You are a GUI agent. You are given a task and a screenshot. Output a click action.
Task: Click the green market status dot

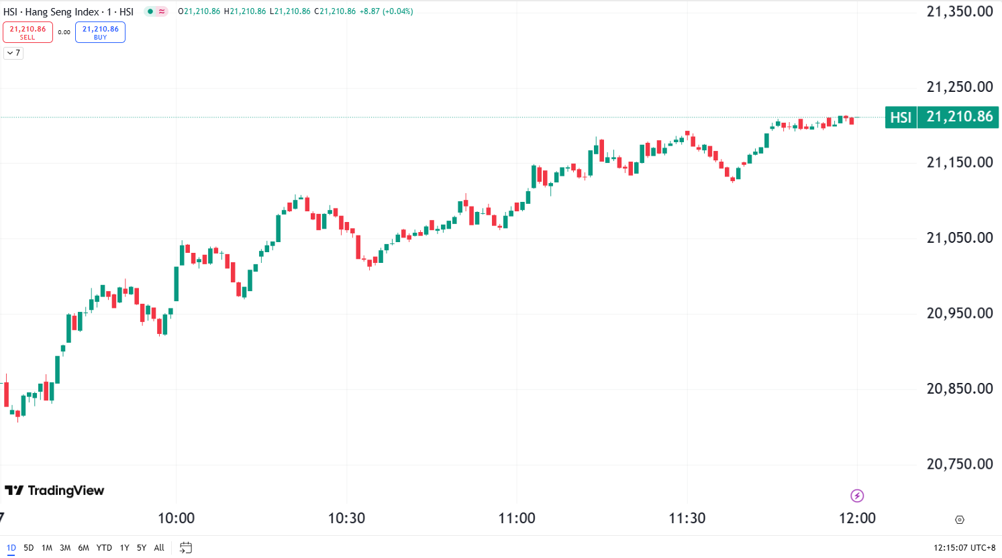[x=150, y=11]
